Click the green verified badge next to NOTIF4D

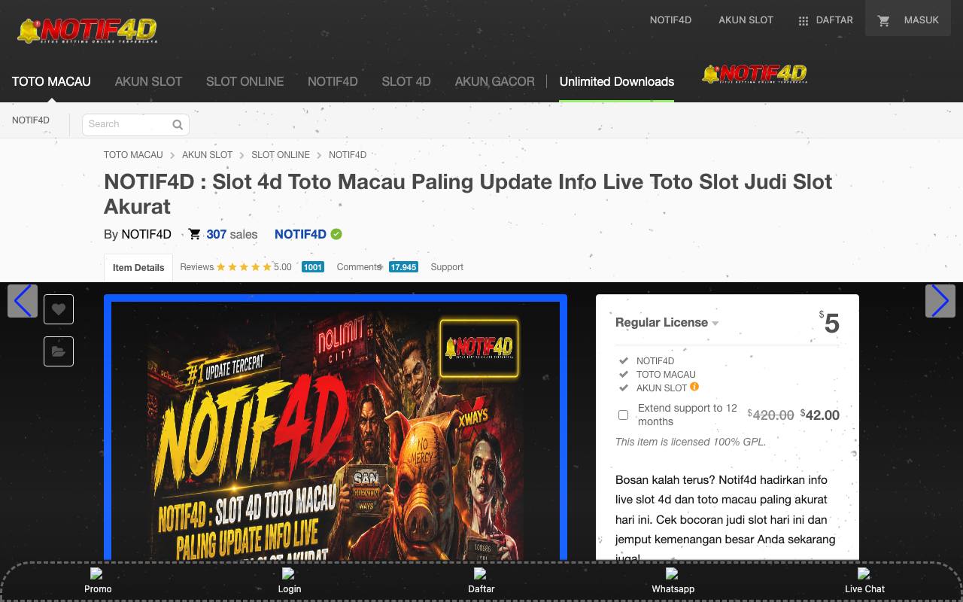tap(336, 234)
